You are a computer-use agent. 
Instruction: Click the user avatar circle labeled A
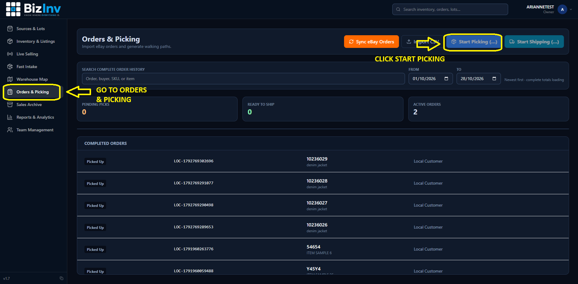562,9
